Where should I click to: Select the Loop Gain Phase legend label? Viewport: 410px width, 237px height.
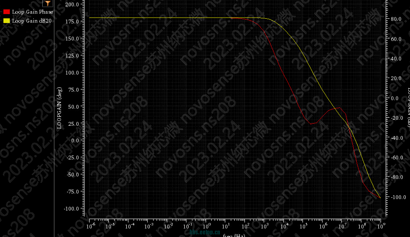32,12
